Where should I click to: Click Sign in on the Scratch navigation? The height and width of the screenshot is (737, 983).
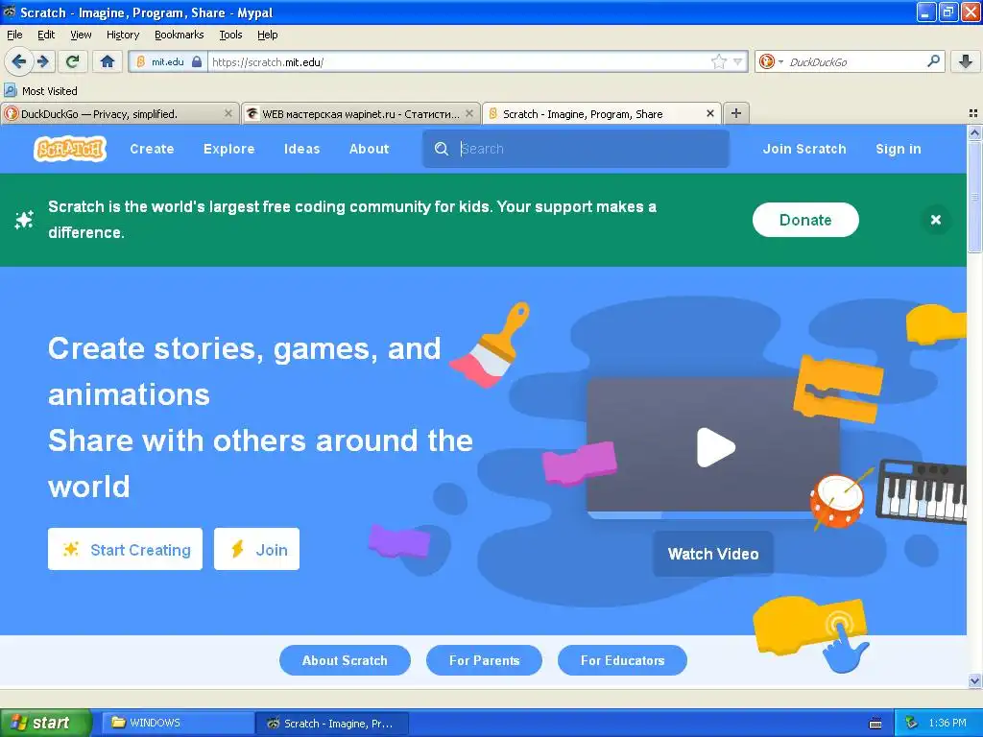coord(898,149)
